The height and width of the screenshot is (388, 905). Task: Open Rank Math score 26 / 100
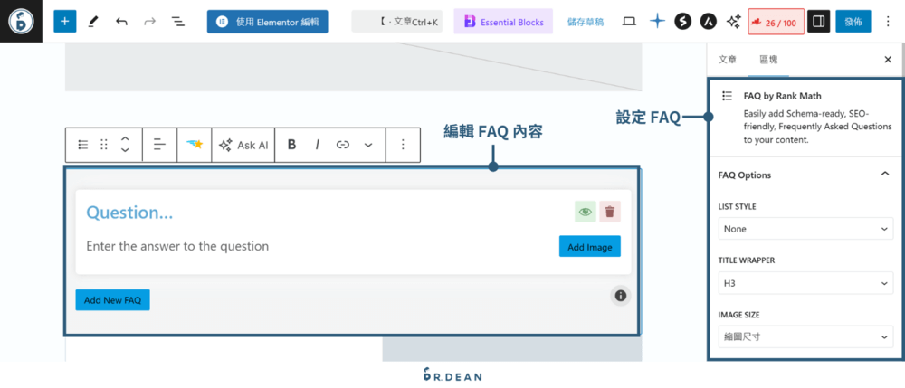coord(776,22)
